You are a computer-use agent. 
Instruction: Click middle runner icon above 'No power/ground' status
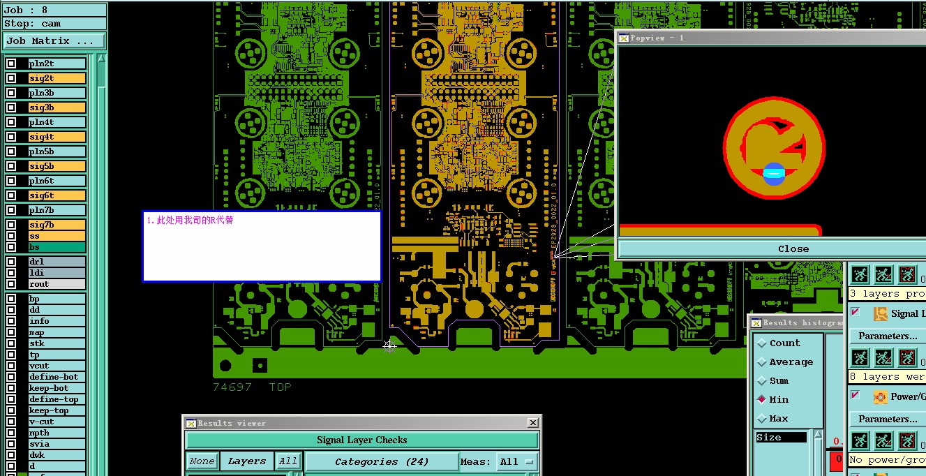point(883,440)
